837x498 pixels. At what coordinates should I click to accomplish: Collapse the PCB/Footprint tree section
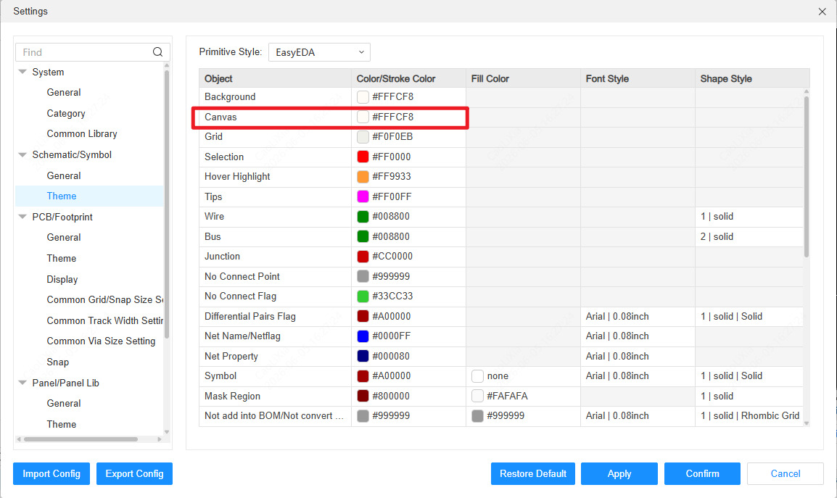point(22,217)
